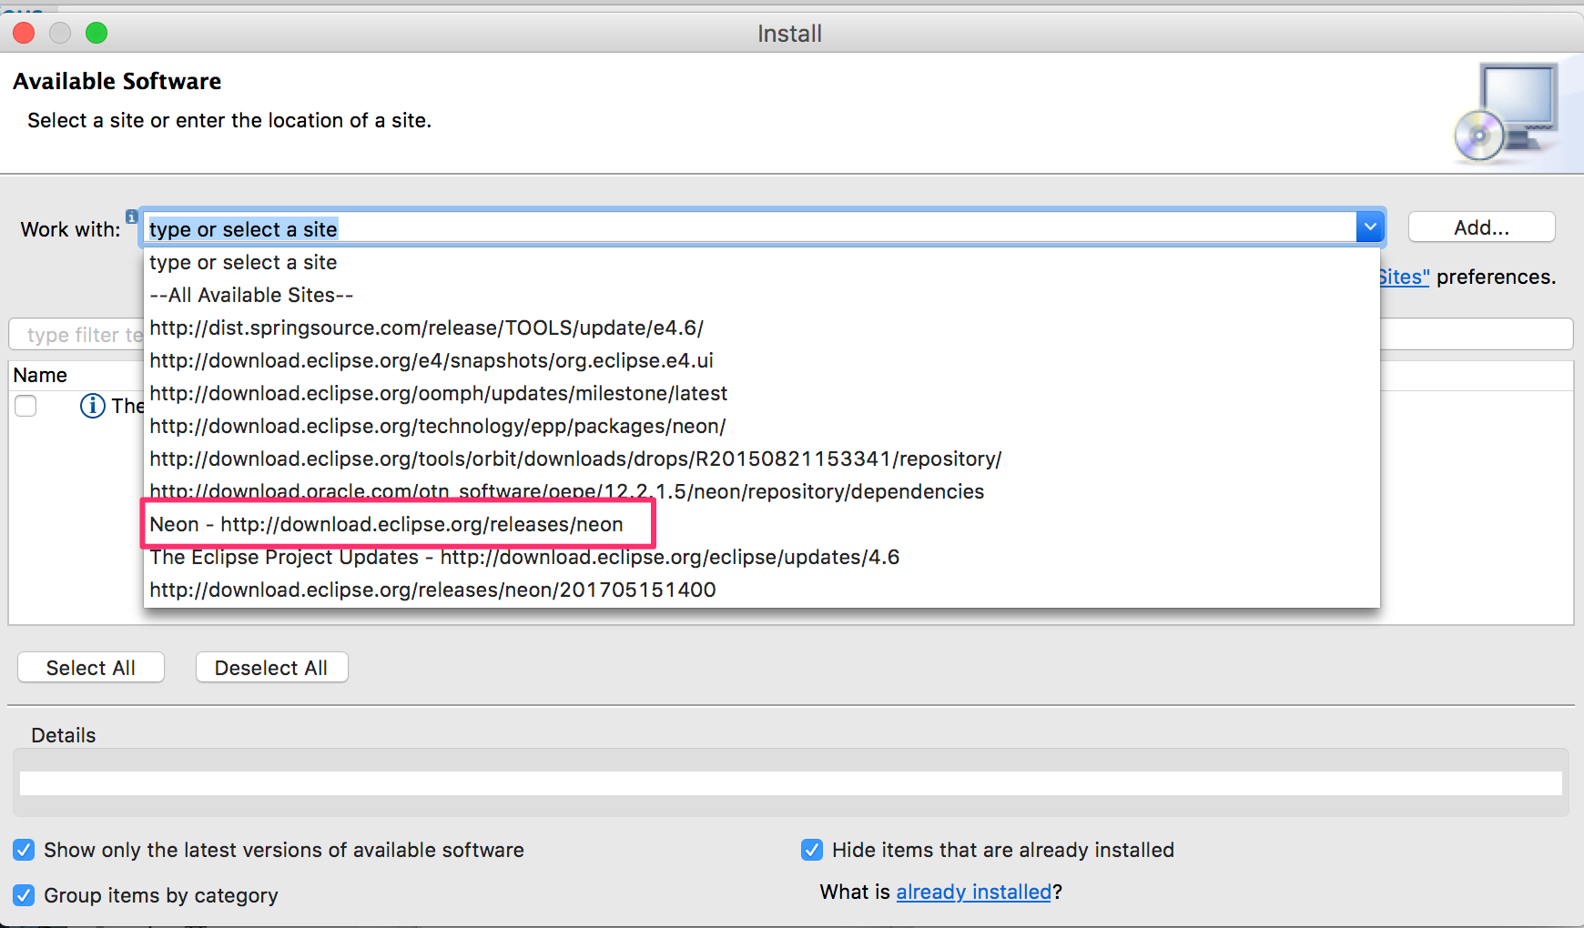This screenshot has width=1584, height=928.
Task: Click the Details text area
Action: point(790,783)
